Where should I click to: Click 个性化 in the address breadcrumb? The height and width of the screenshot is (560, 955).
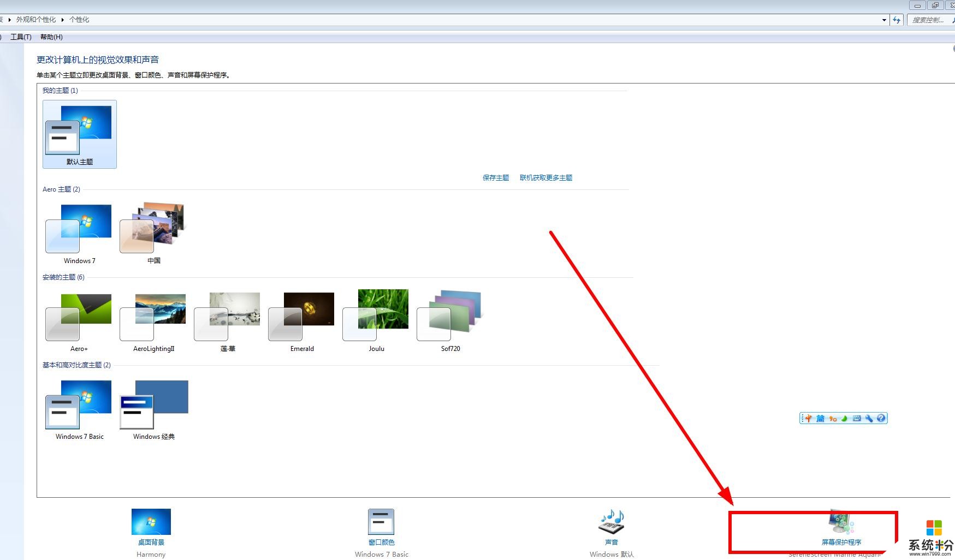coord(79,20)
